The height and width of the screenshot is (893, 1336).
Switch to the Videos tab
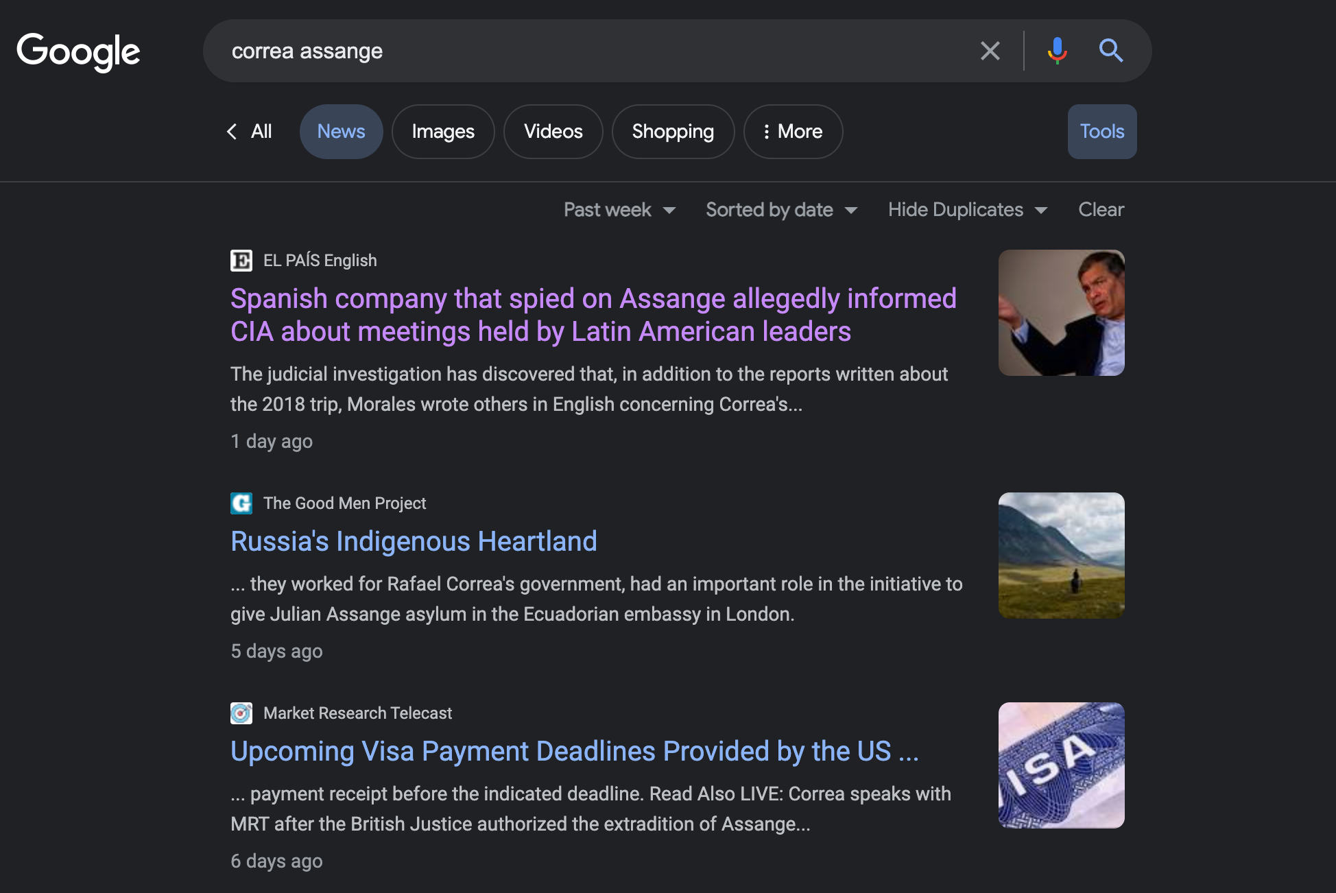coord(553,132)
